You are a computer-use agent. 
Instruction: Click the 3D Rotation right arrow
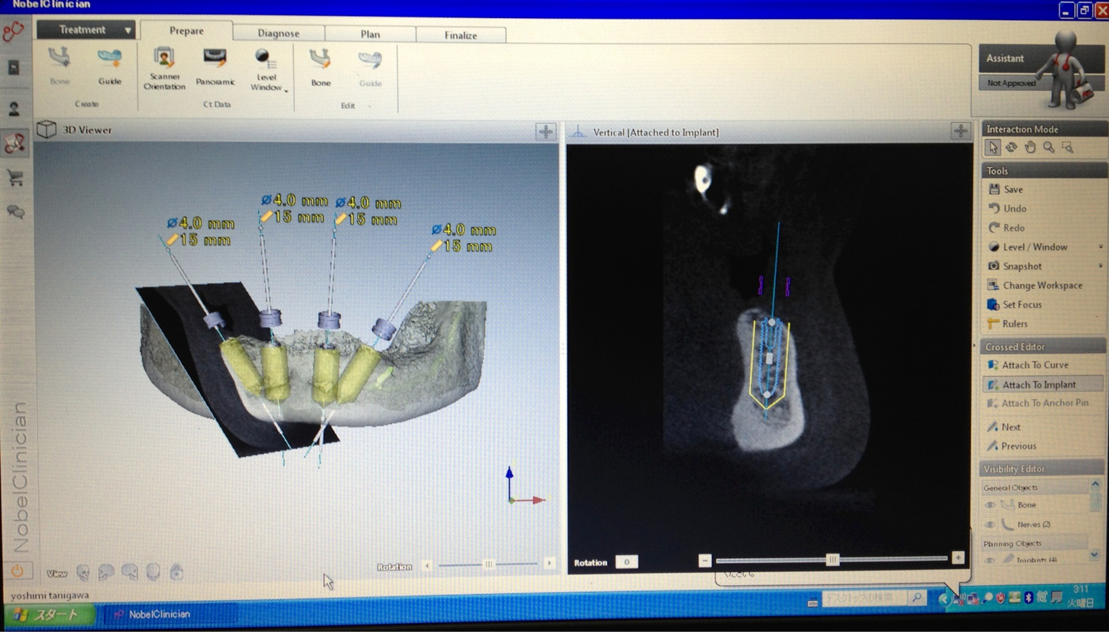pos(549,563)
